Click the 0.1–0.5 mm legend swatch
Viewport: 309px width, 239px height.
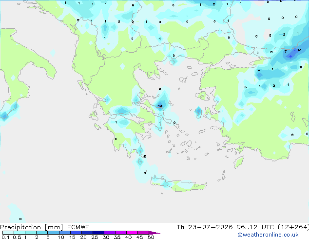coord(8,233)
